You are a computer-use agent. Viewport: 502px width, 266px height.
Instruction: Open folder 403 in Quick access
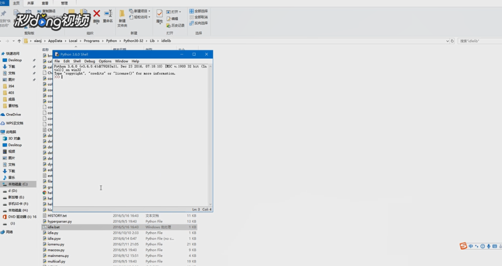9,93
